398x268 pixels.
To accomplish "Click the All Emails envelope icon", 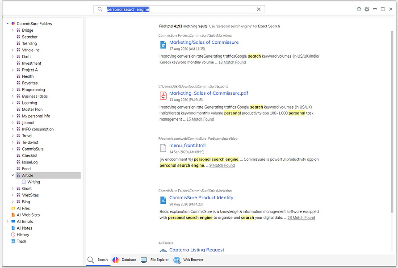I will point(13,221).
